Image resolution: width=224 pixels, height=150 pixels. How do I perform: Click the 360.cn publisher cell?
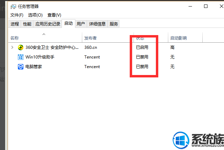point(90,47)
